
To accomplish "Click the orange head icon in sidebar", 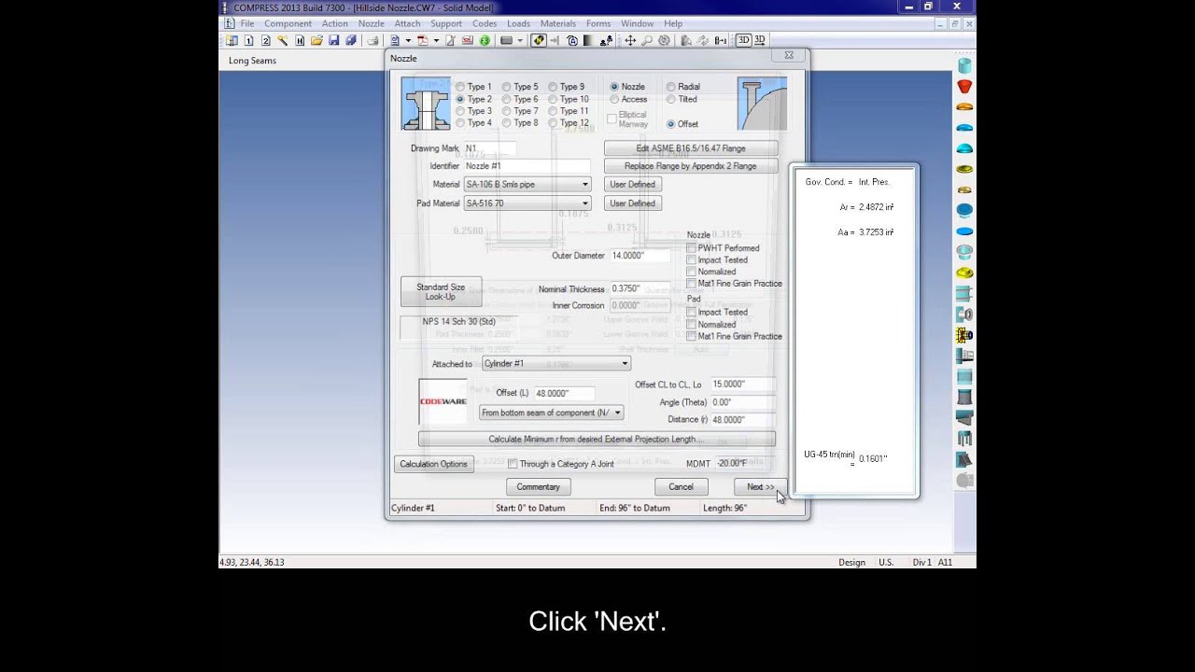I will [x=964, y=106].
